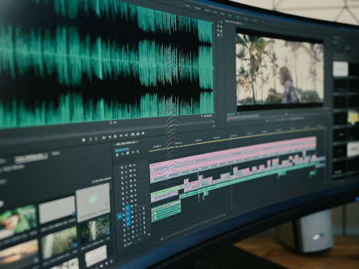359x269 pixels.
Task: Toggle Linked Selection in the timeline
Action: click(x=127, y=153)
